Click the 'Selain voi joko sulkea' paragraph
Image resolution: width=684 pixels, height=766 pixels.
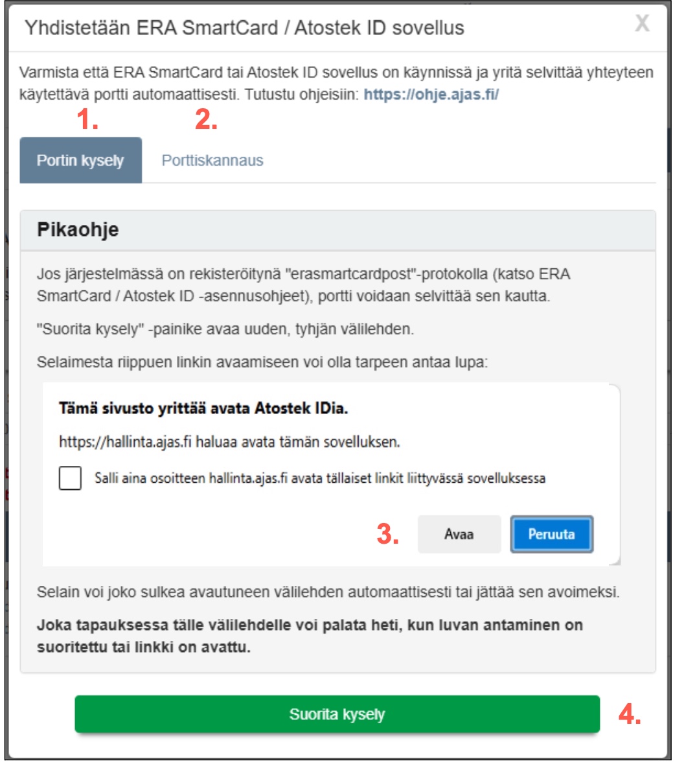tap(328, 592)
